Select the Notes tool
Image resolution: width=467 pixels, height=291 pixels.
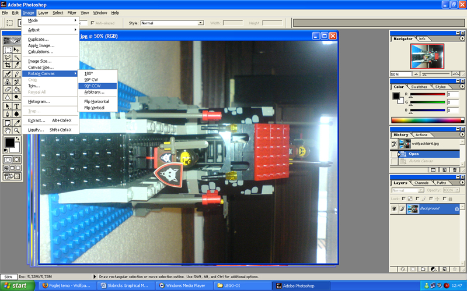click(8, 123)
